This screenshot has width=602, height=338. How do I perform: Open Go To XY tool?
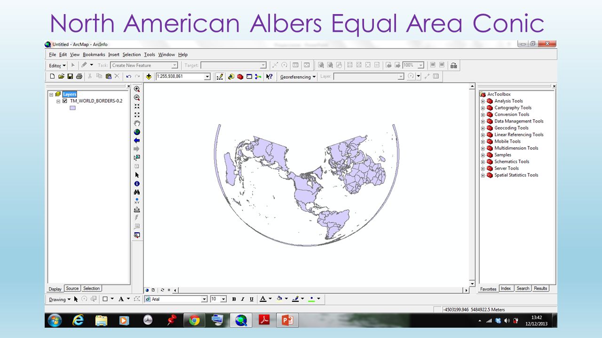[137, 200]
